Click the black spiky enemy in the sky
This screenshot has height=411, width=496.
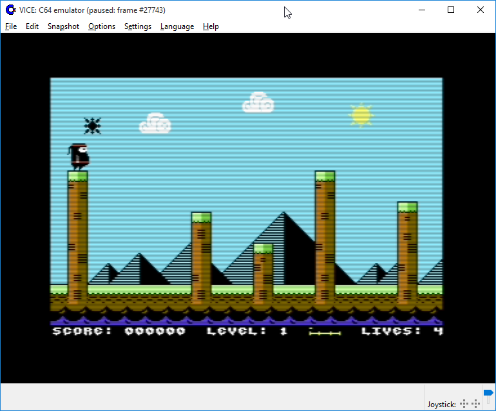click(x=92, y=126)
